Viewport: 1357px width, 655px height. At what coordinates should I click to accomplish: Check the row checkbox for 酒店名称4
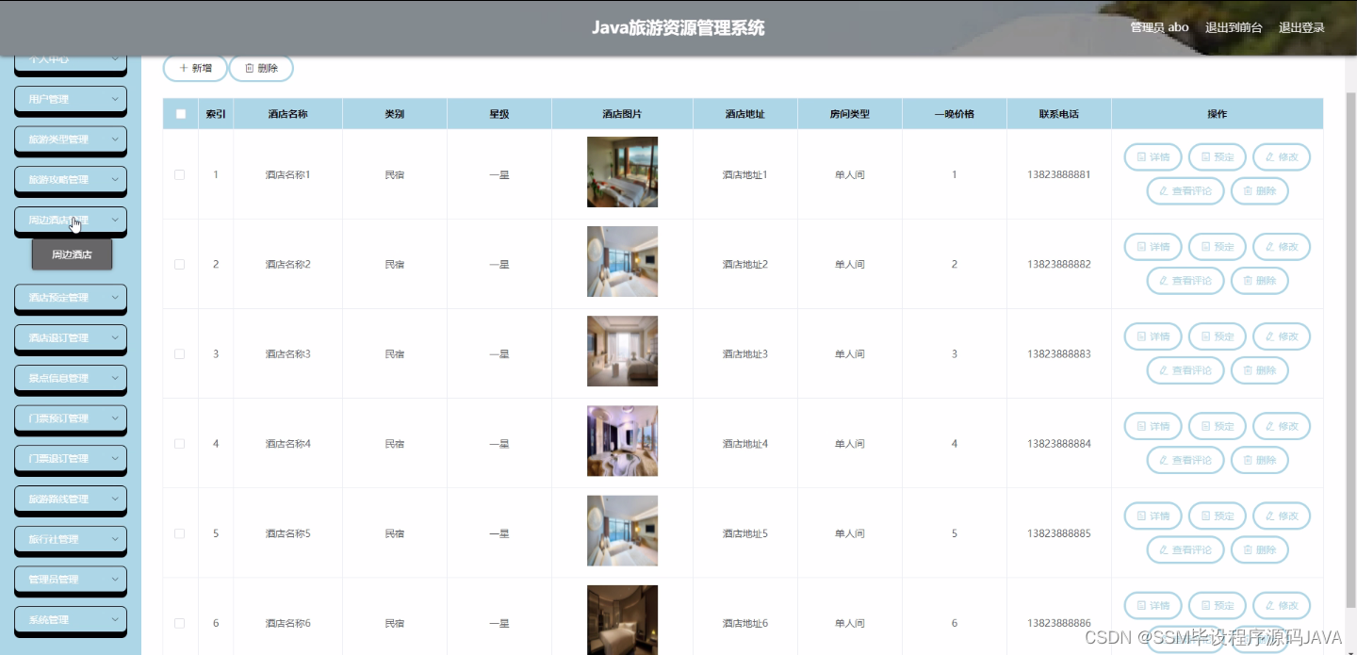(x=180, y=443)
